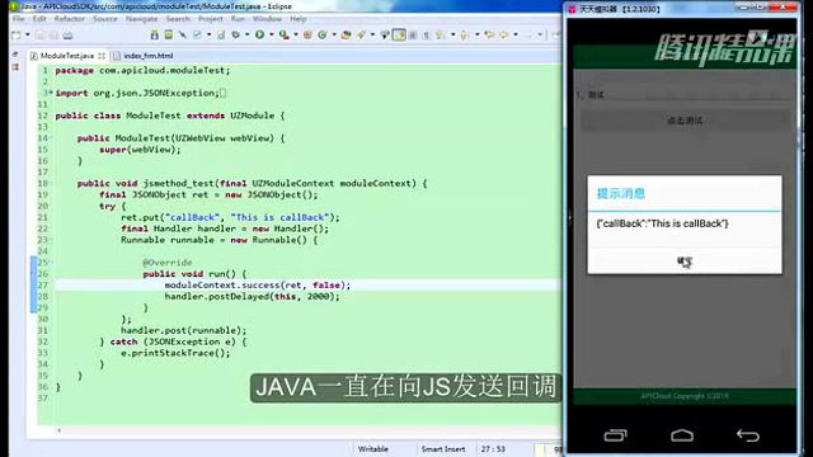Image resolution: width=813 pixels, height=457 pixels.
Task: Open the Edit menu
Action: point(39,19)
